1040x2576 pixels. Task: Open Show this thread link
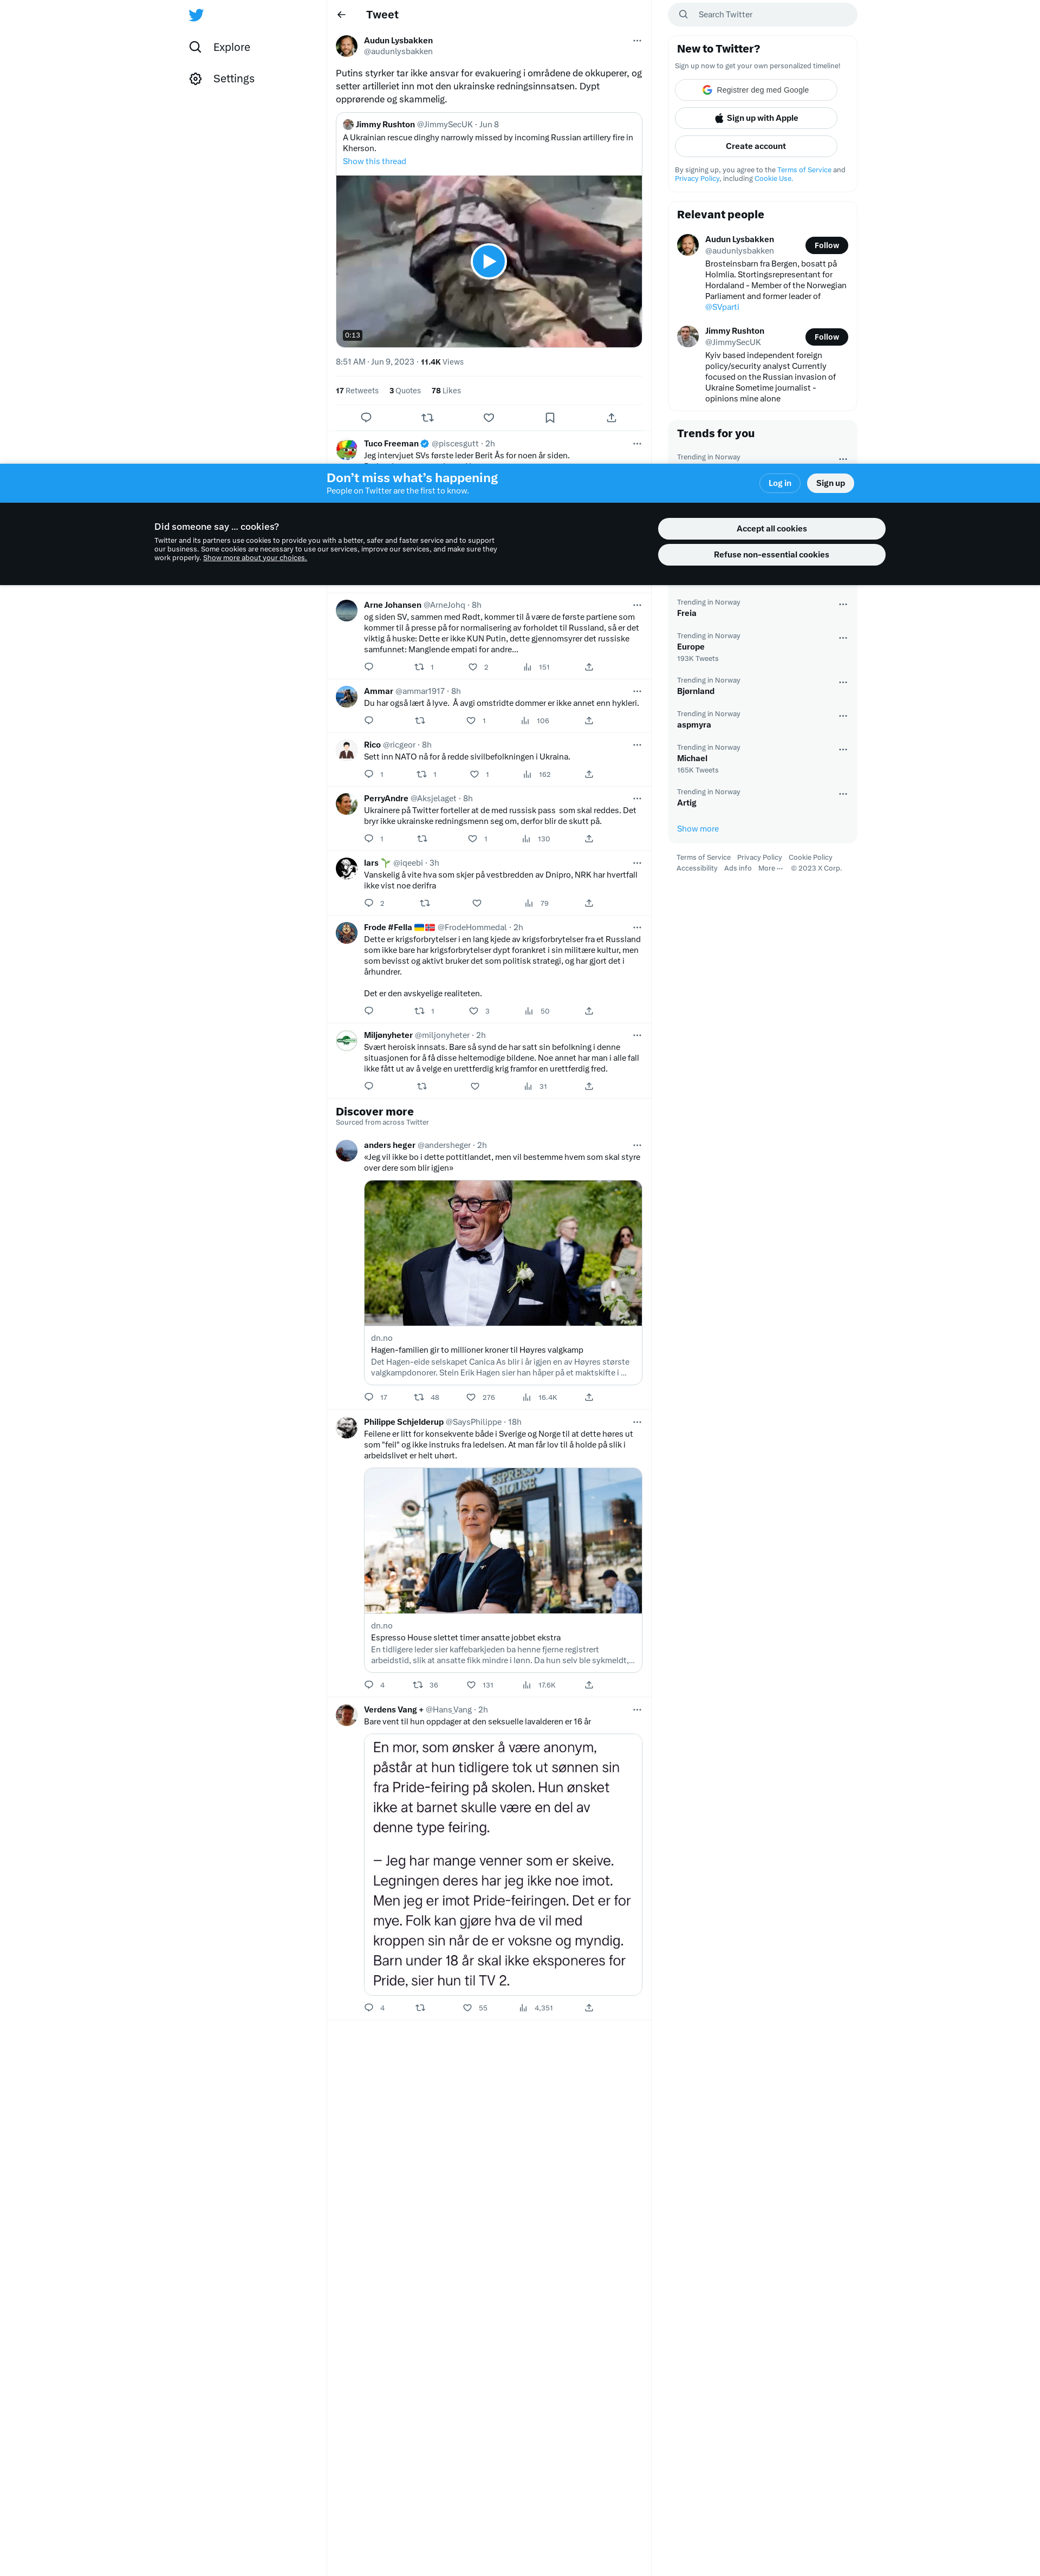374,161
